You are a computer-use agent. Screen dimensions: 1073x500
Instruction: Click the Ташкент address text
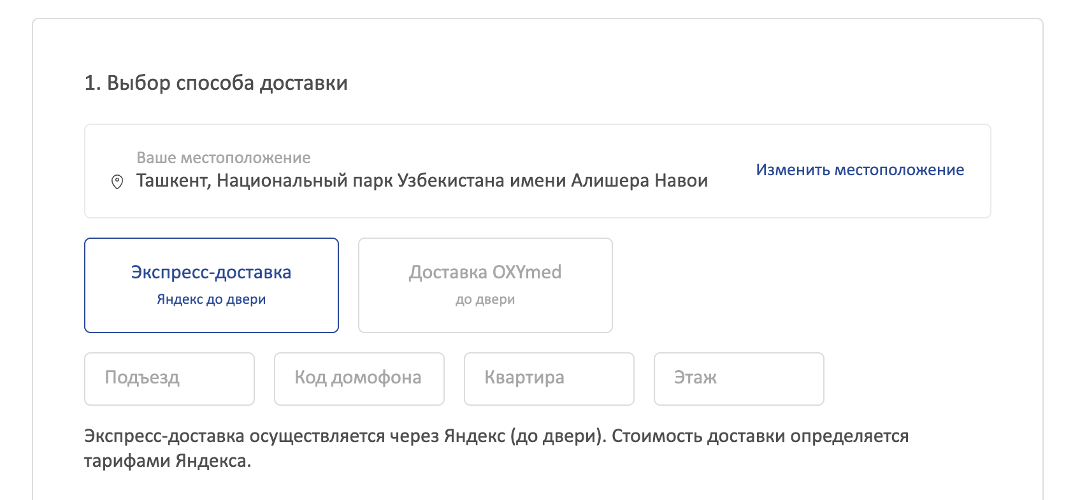click(172, 181)
